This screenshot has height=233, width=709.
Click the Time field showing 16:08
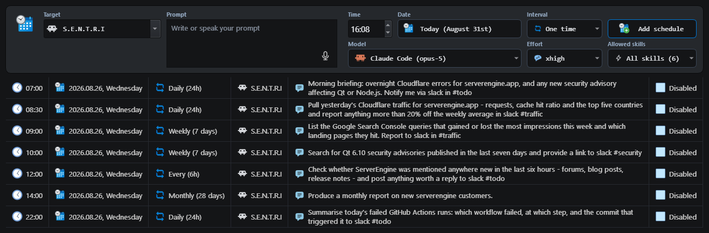(x=366, y=28)
